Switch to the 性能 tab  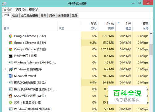[x=15, y=16]
